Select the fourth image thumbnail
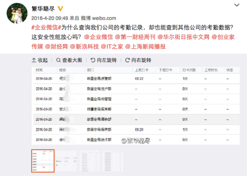This screenshot has height=176, width=247. point(113,161)
